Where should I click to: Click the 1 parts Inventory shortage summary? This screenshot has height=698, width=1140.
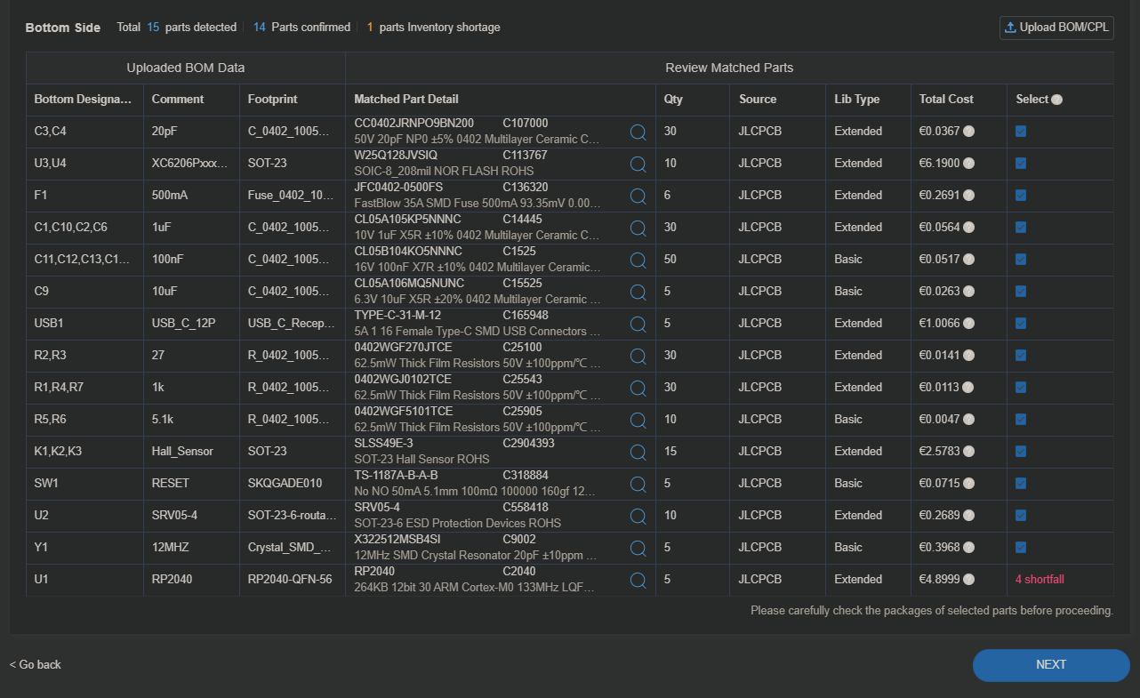click(x=433, y=28)
